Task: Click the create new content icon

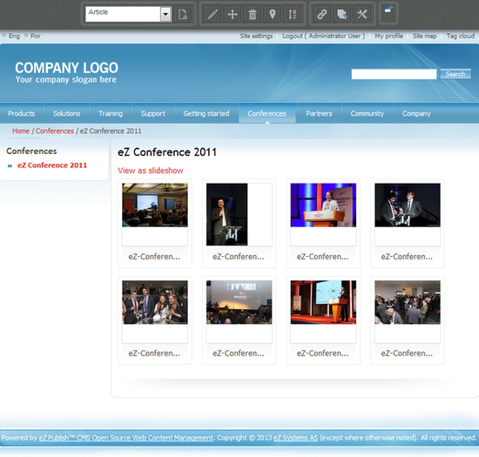Action: coord(183,14)
